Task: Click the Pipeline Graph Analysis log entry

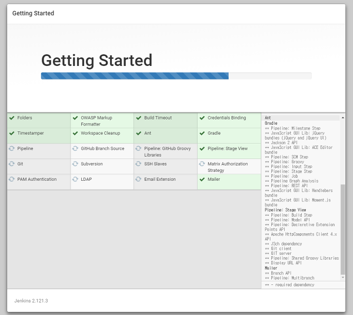Action: (x=292, y=181)
